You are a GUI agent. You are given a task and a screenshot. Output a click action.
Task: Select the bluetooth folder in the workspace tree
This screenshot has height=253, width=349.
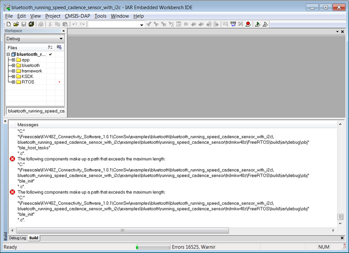click(x=31, y=65)
